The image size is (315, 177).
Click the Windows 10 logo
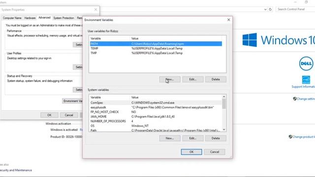(279, 40)
